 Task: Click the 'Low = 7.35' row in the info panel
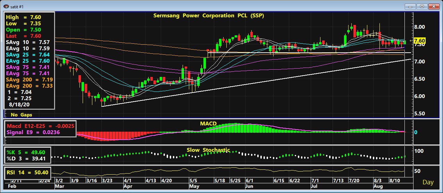click(24, 24)
